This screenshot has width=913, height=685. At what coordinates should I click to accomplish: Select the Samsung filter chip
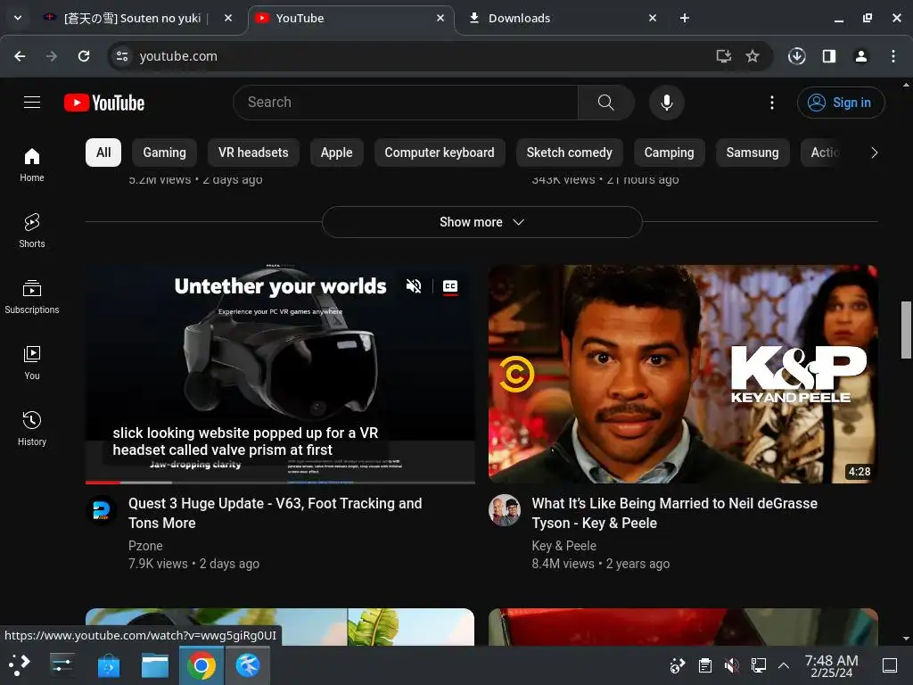coord(753,153)
